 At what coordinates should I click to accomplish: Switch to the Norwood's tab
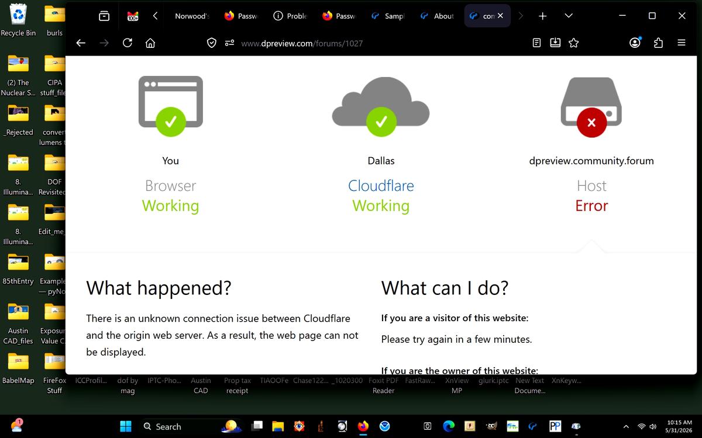tap(192, 16)
